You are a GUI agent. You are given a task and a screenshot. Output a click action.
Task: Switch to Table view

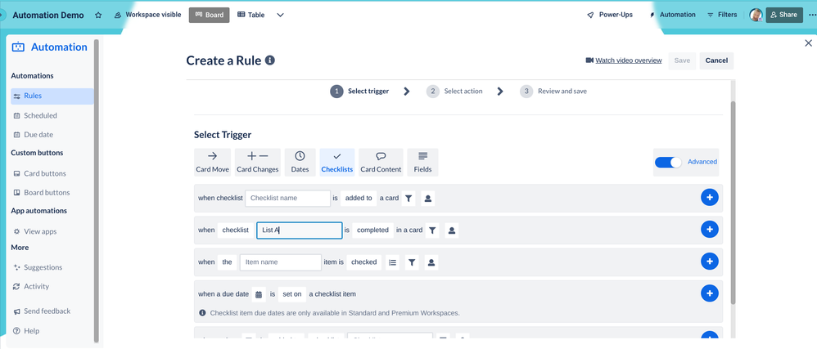[x=251, y=15]
